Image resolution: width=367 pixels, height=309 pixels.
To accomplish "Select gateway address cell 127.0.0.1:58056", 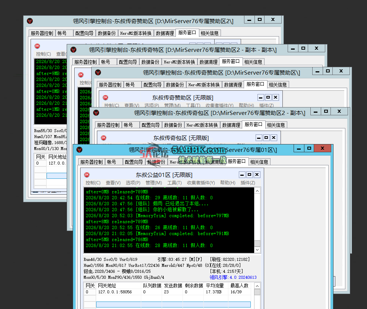I will 115,292.
